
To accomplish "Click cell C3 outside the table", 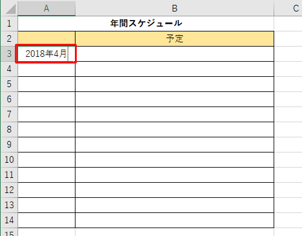I will pyautogui.click(x=288, y=54).
